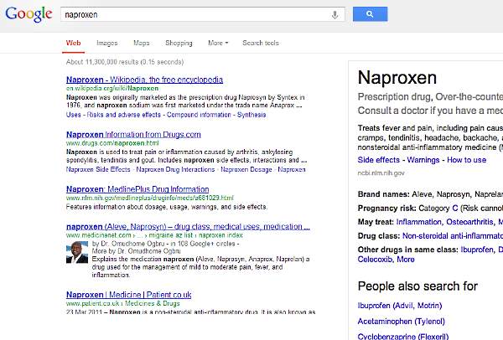The image size is (503, 340).
Task: Click Side effects in knowledge panel
Action: pyautogui.click(x=379, y=160)
